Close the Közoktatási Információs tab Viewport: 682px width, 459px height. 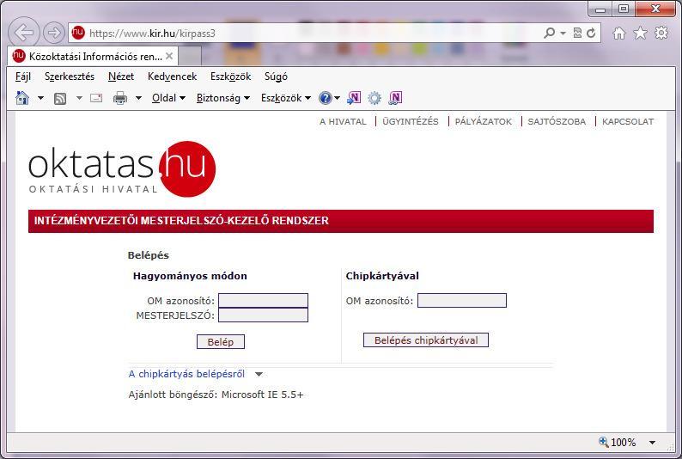(x=169, y=56)
